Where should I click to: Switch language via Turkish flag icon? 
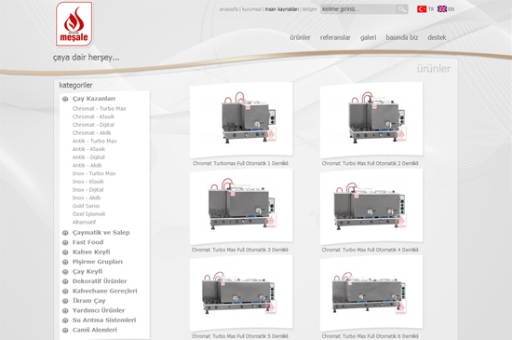422,9
